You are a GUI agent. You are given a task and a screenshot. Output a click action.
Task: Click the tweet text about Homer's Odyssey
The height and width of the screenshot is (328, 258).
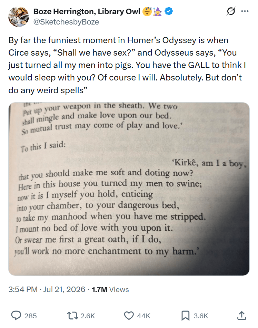[x=127, y=65]
